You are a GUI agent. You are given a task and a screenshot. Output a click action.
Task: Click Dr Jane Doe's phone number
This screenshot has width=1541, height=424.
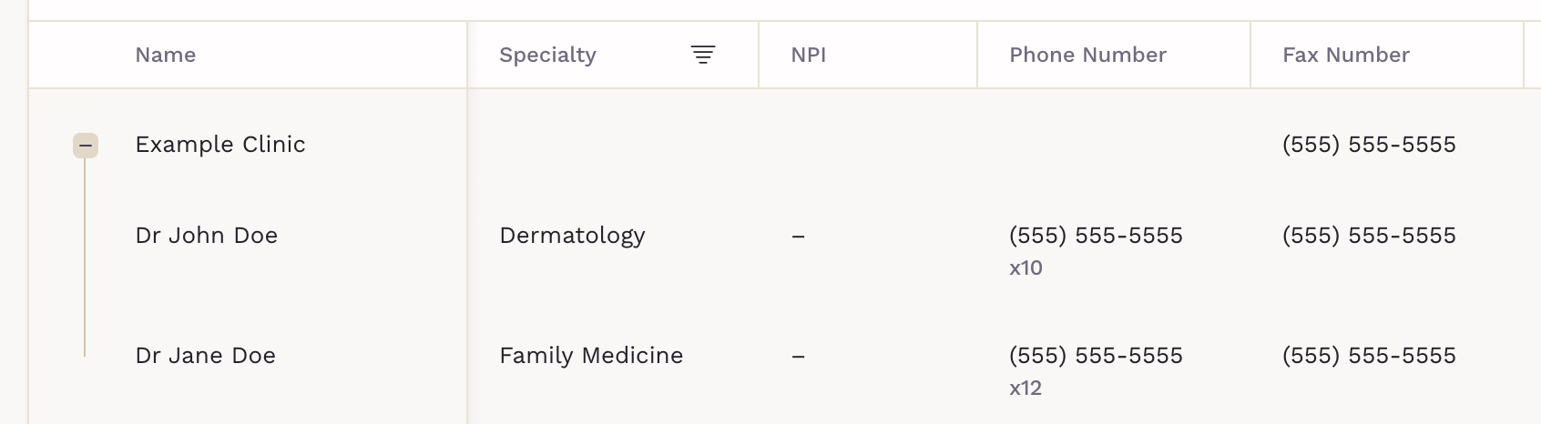point(1096,356)
